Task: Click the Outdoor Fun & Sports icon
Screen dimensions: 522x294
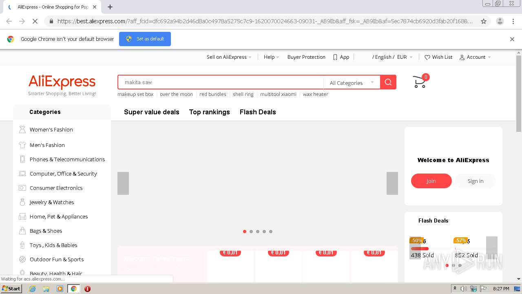Action: (x=22, y=259)
